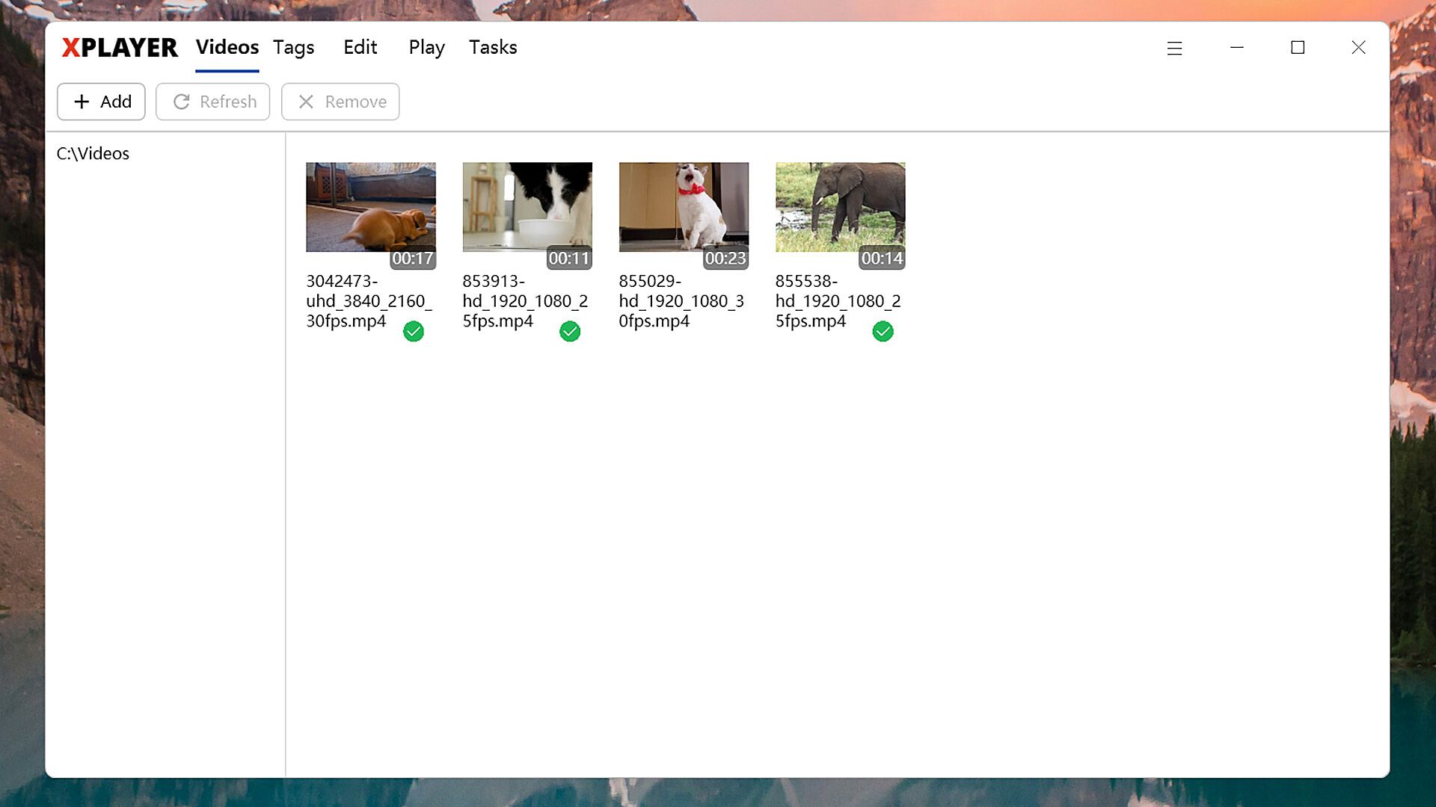Click the 00:23 duration badge
The image size is (1436, 807).
point(725,259)
